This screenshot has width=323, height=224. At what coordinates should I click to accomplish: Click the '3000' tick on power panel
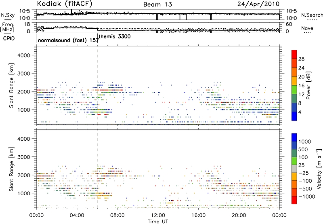(x=24, y=74)
